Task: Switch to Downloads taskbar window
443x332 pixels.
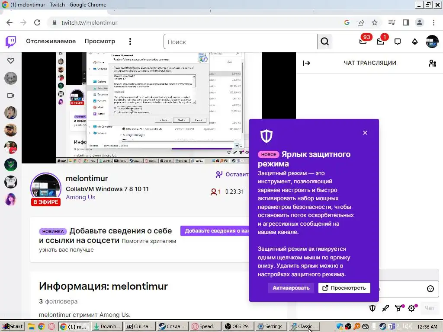Action: (107, 327)
